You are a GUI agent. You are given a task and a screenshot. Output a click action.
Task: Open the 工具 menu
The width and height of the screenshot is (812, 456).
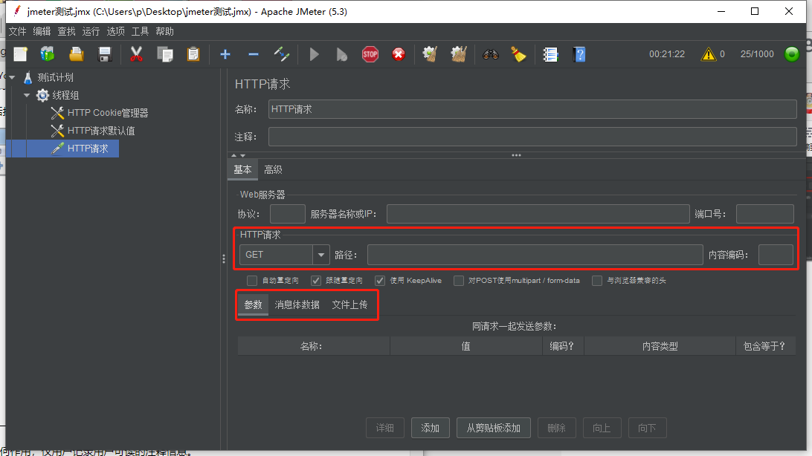[140, 31]
